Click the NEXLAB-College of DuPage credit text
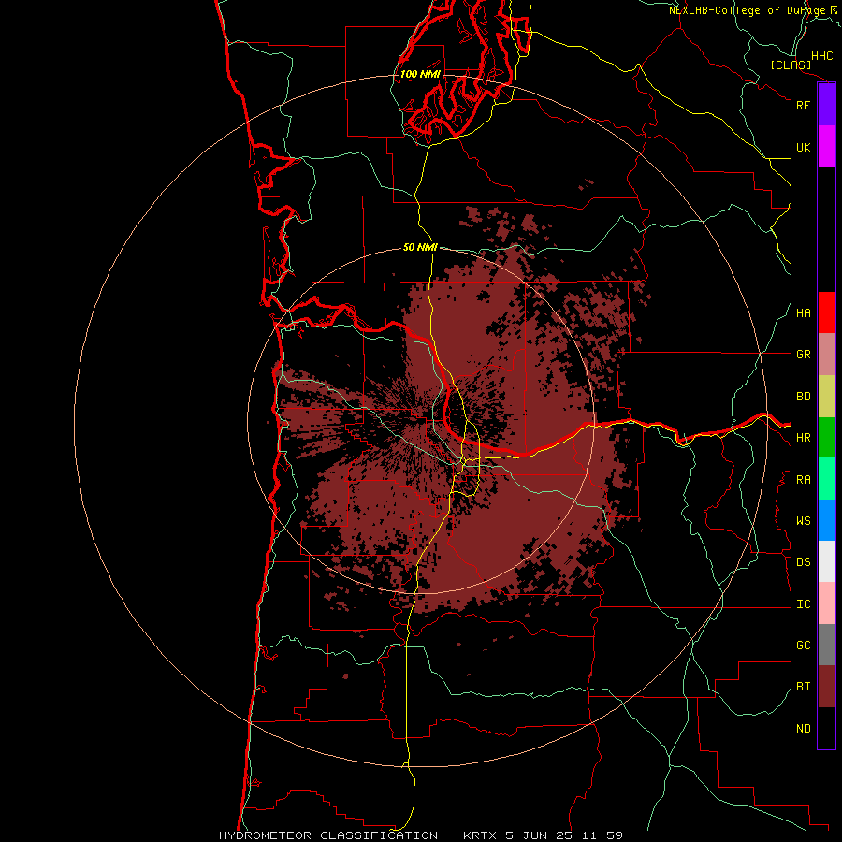Viewport: 842px width, 842px height. click(748, 10)
